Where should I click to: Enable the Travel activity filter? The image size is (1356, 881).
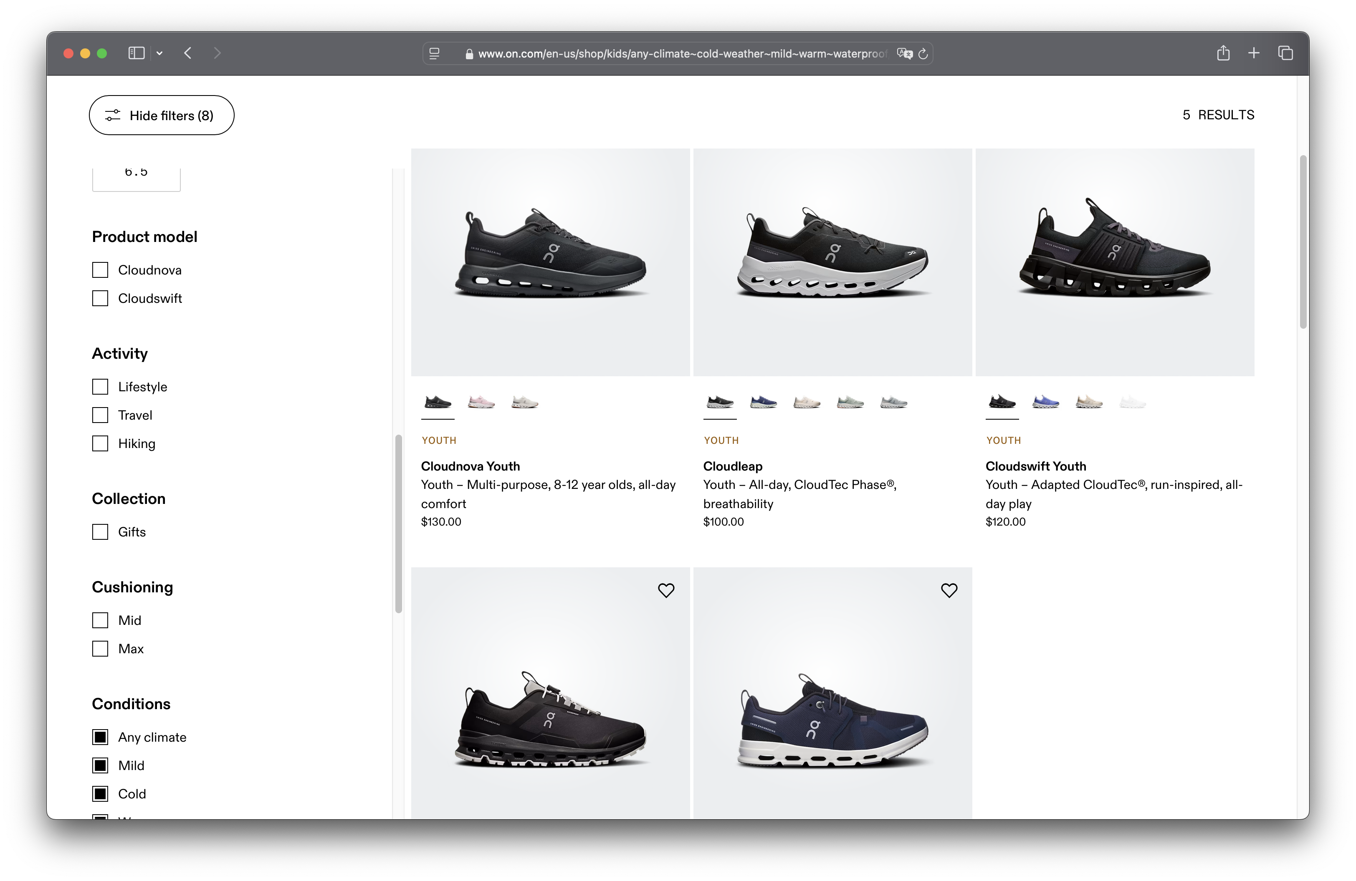pyautogui.click(x=100, y=415)
